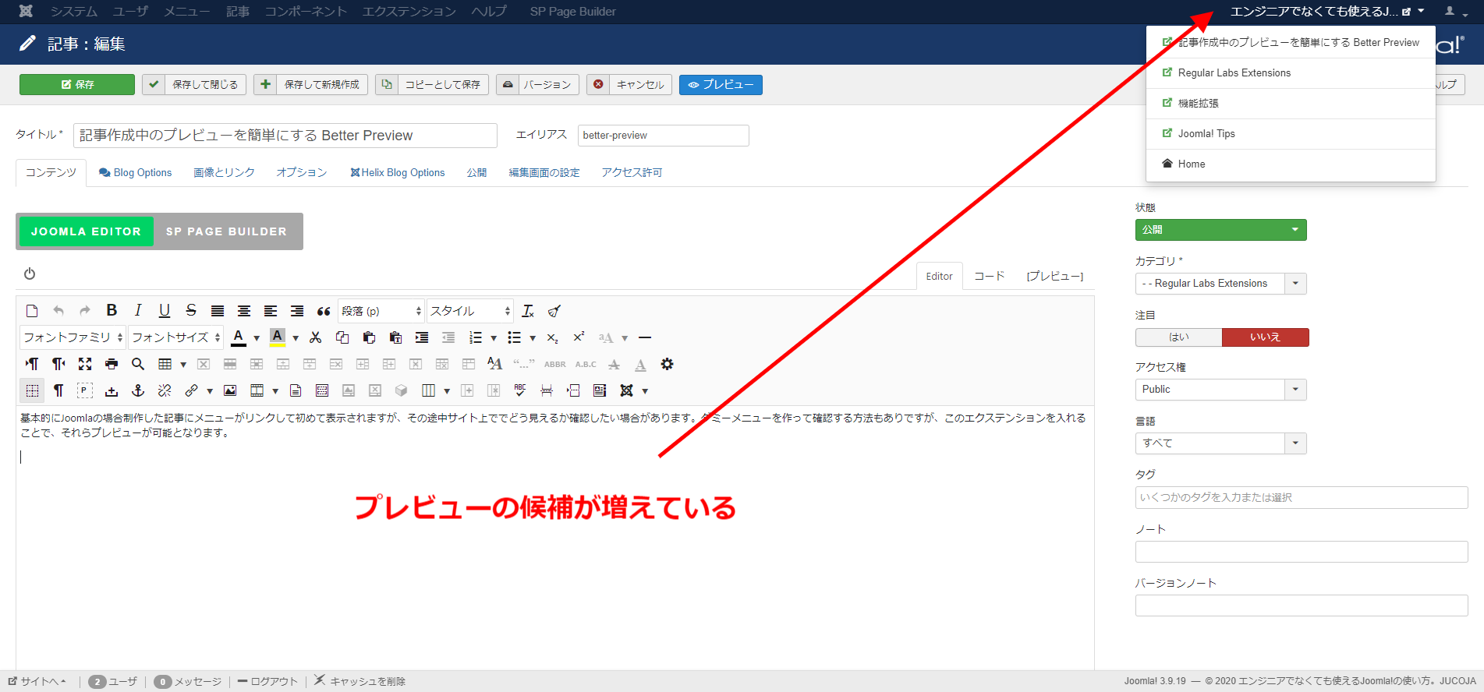Click the エイリアス alias field

664,136
